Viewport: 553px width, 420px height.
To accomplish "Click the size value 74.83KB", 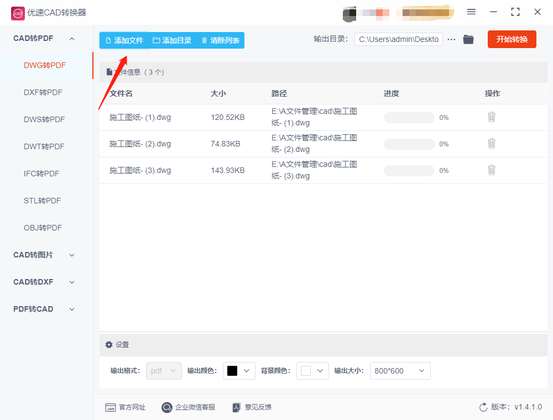I will tap(226, 144).
